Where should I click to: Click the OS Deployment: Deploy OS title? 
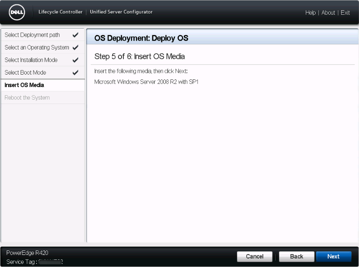141,38
